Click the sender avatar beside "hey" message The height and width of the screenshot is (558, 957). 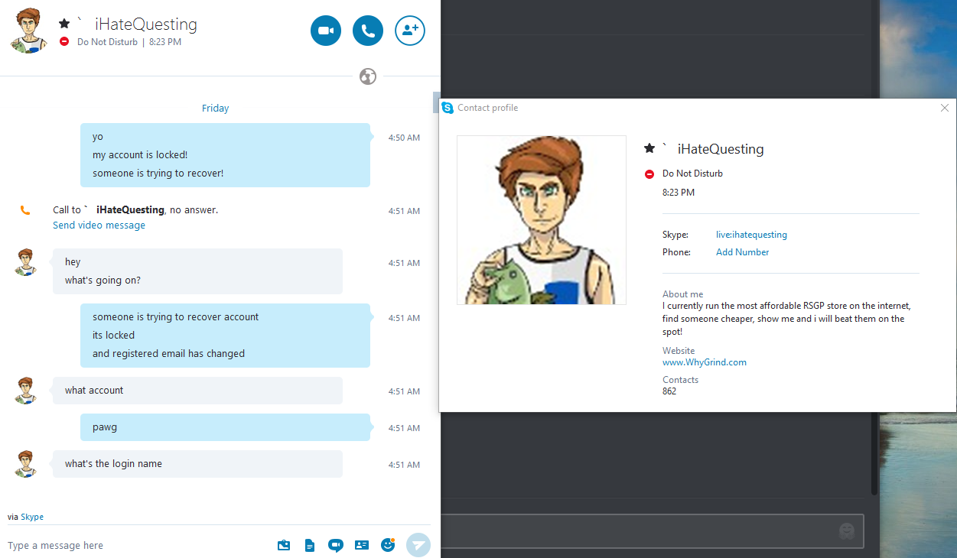pos(26,262)
